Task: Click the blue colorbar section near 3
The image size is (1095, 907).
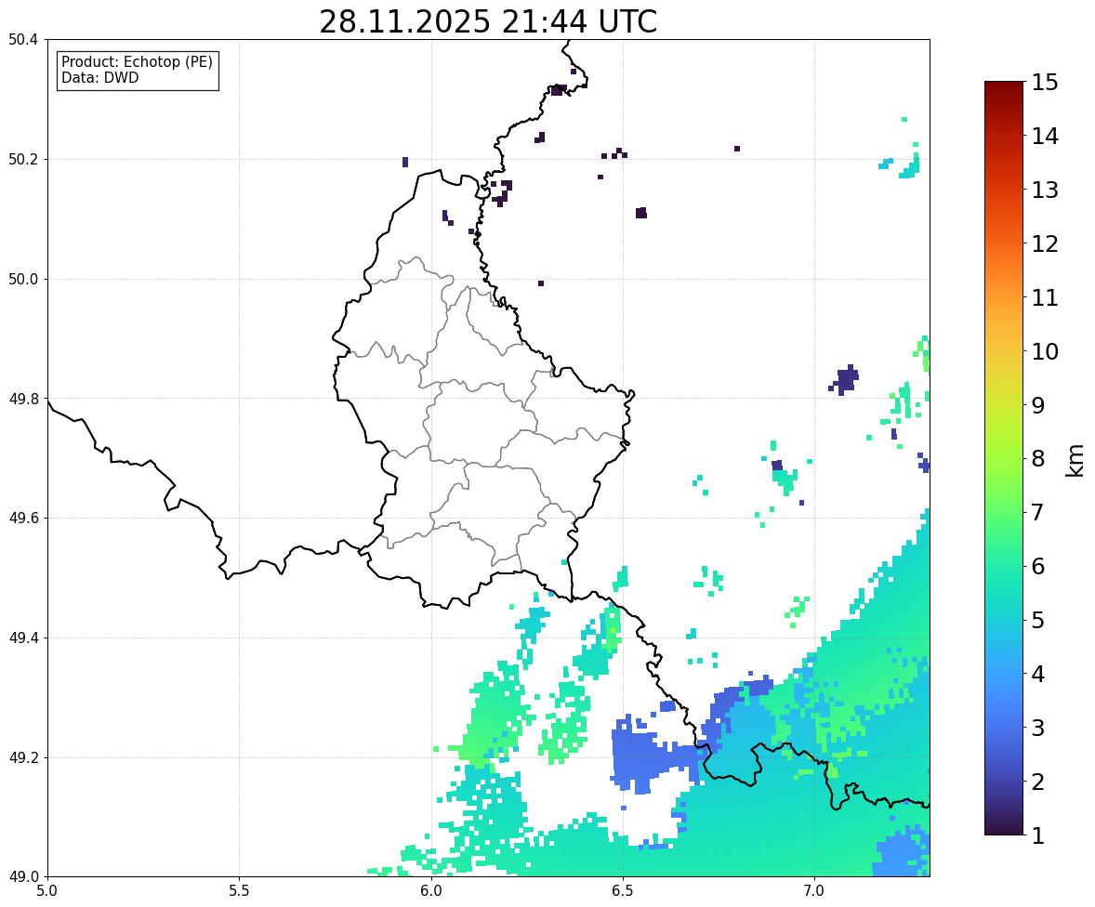Action: click(x=1004, y=728)
